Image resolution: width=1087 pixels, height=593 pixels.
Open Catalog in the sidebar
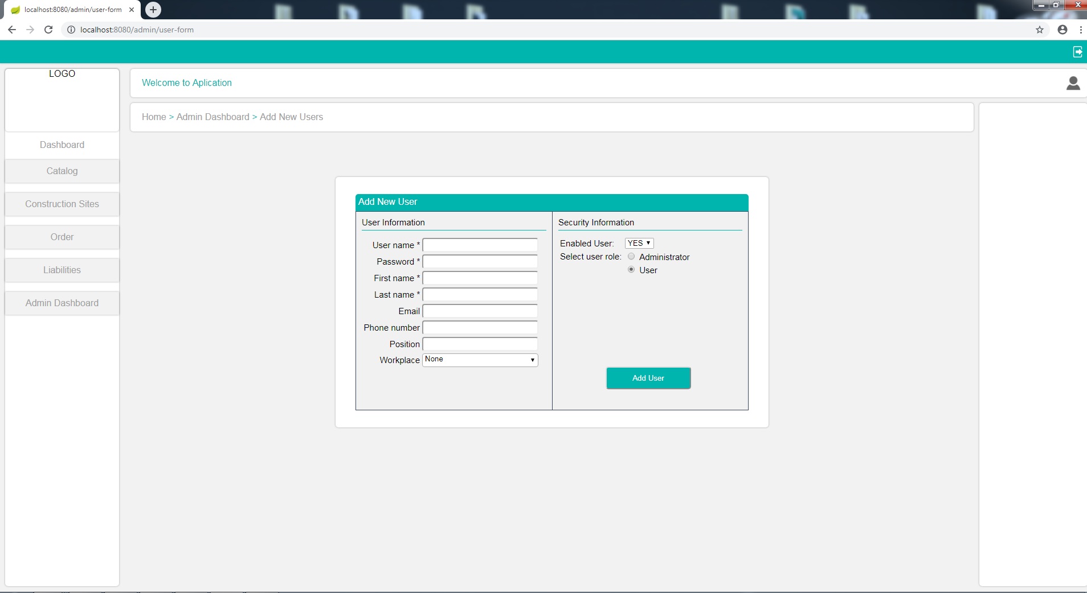[62, 171]
